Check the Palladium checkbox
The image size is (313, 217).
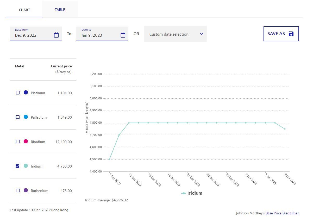point(18,117)
